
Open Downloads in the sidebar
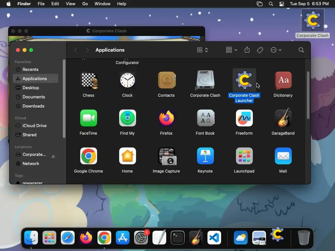pos(35,106)
